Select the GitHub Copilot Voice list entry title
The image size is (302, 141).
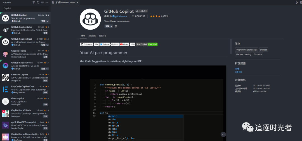[x=22, y=63]
